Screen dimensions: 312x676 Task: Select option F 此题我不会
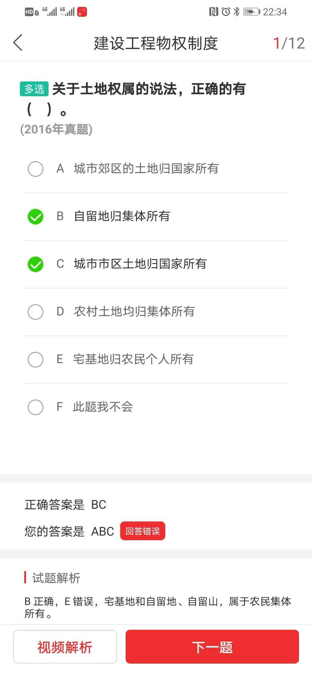click(x=36, y=407)
